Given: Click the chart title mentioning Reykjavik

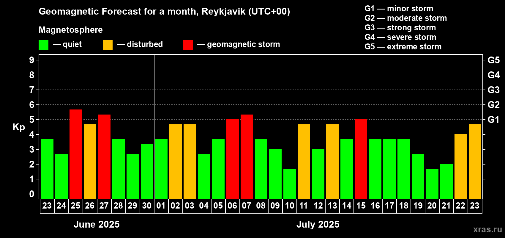Looking at the screenshot, I should (164, 12).
